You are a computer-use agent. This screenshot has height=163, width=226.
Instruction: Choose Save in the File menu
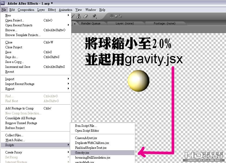pos(36,52)
